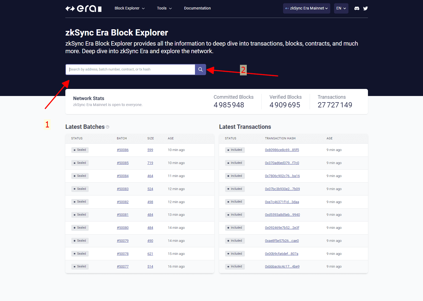
Task: Click size 719 link of batch #50085
Action: (x=150, y=163)
